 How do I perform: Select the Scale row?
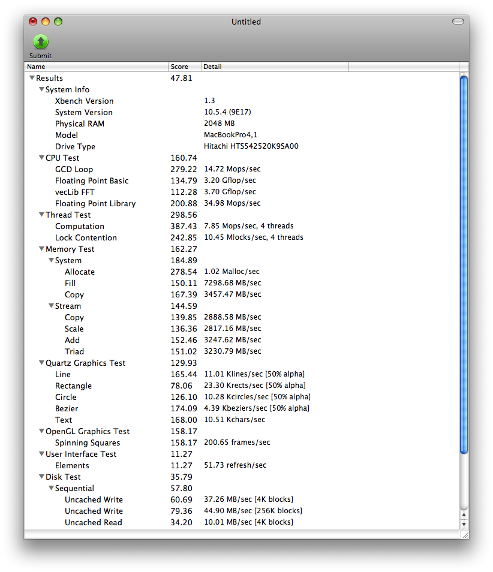coord(242,329)
